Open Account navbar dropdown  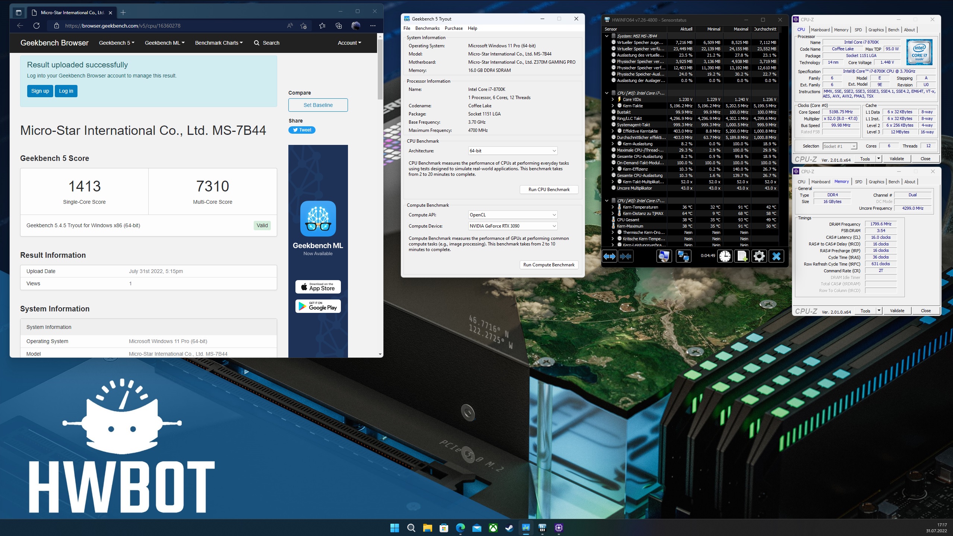point(349,43)
